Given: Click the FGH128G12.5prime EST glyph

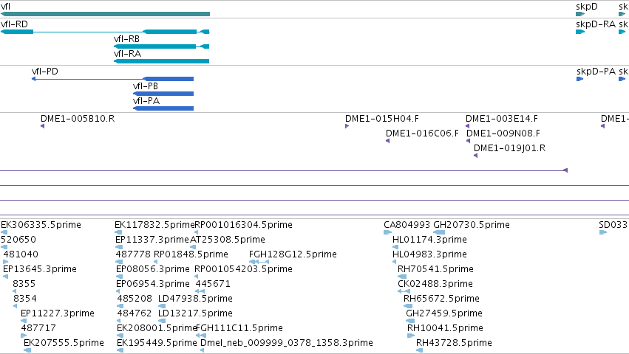Looking at the screenshot, I should [x=259, y=262].
